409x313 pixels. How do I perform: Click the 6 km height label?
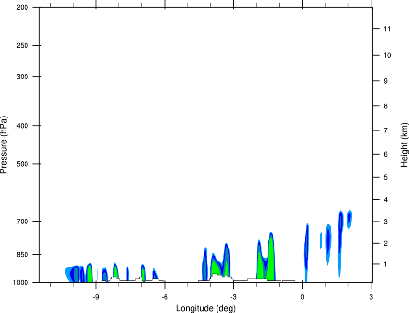tap(386, 154)
